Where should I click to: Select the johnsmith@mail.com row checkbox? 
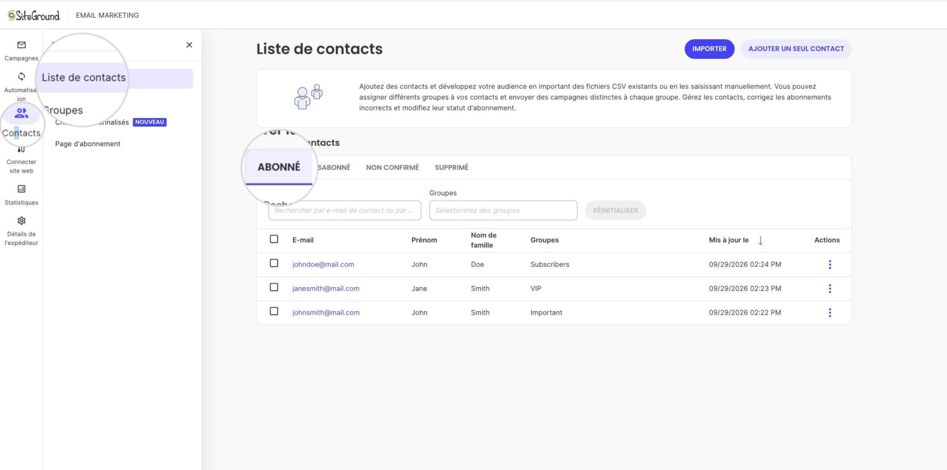(x=274, y=312)
